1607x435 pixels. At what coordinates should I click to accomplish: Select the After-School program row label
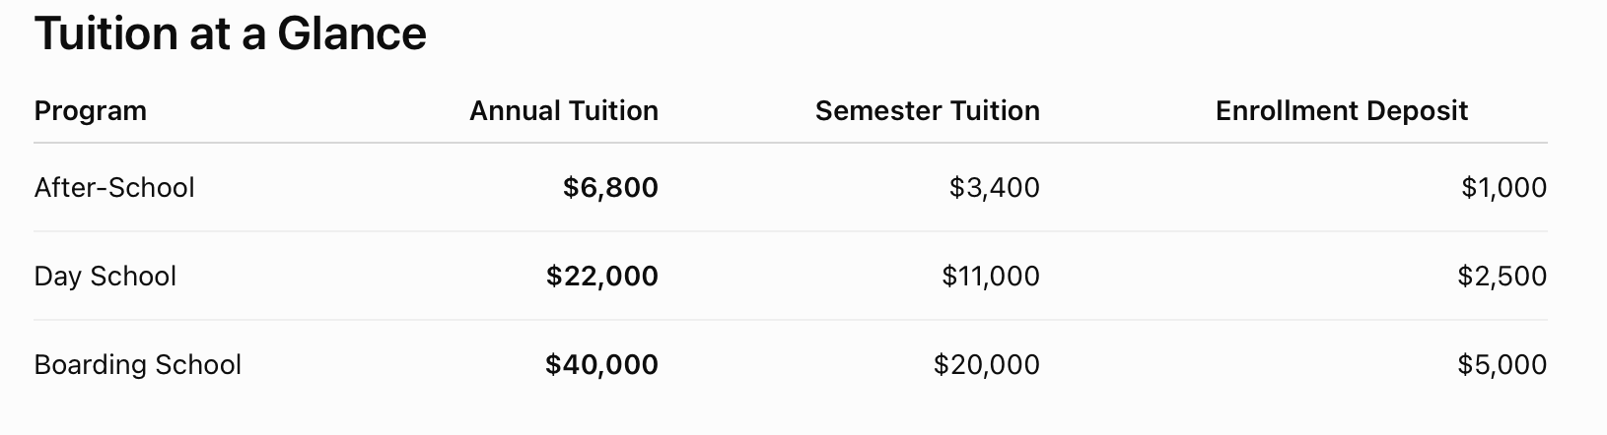114,187
